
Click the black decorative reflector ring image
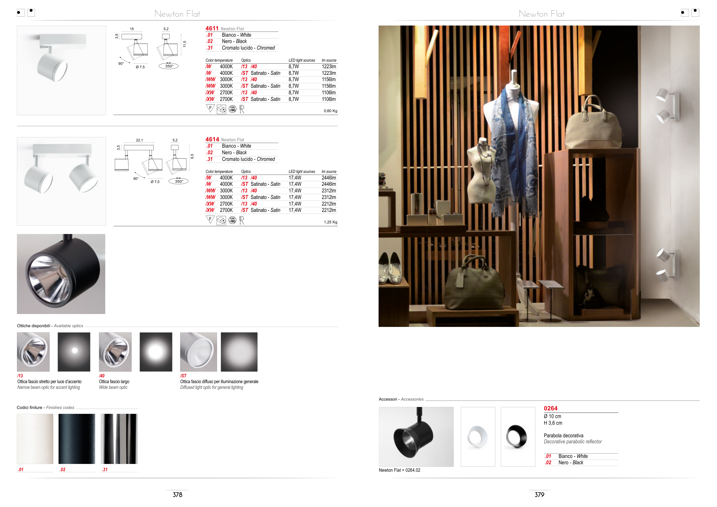click(518, 436)
